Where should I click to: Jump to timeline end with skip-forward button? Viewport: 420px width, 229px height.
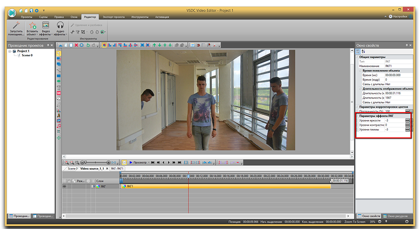point(179,162)
